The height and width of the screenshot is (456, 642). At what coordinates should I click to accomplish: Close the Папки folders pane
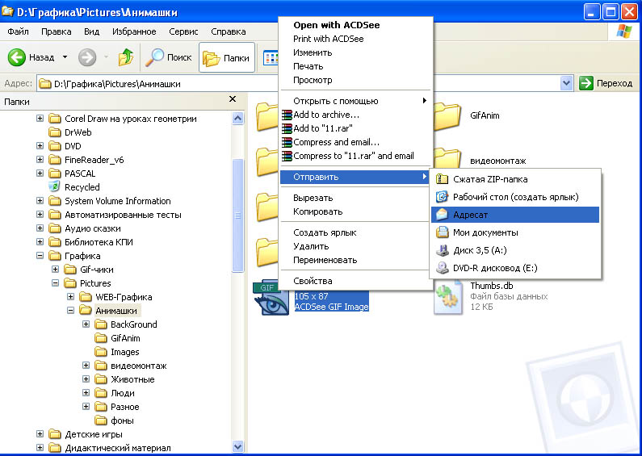click(x=233, y=99)
